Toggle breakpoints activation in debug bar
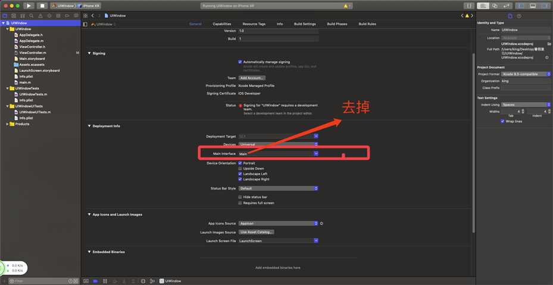 (x=95, y=281)
